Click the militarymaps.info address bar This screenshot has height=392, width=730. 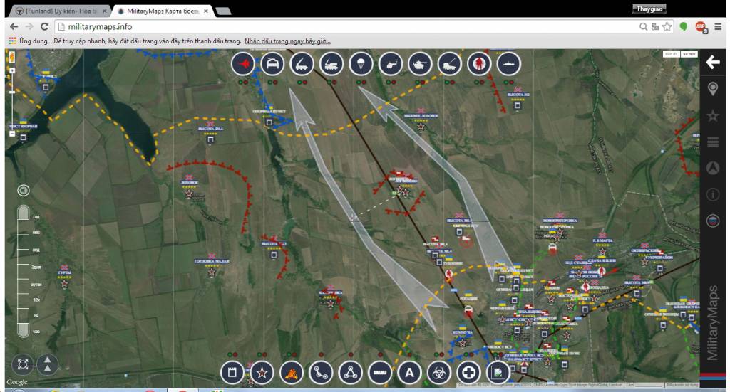[344, 27]
